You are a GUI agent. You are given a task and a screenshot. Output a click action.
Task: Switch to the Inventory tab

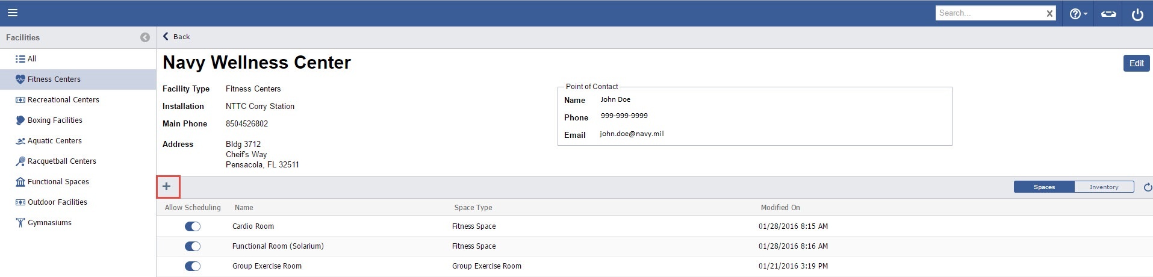click(x=1104, y=187)
